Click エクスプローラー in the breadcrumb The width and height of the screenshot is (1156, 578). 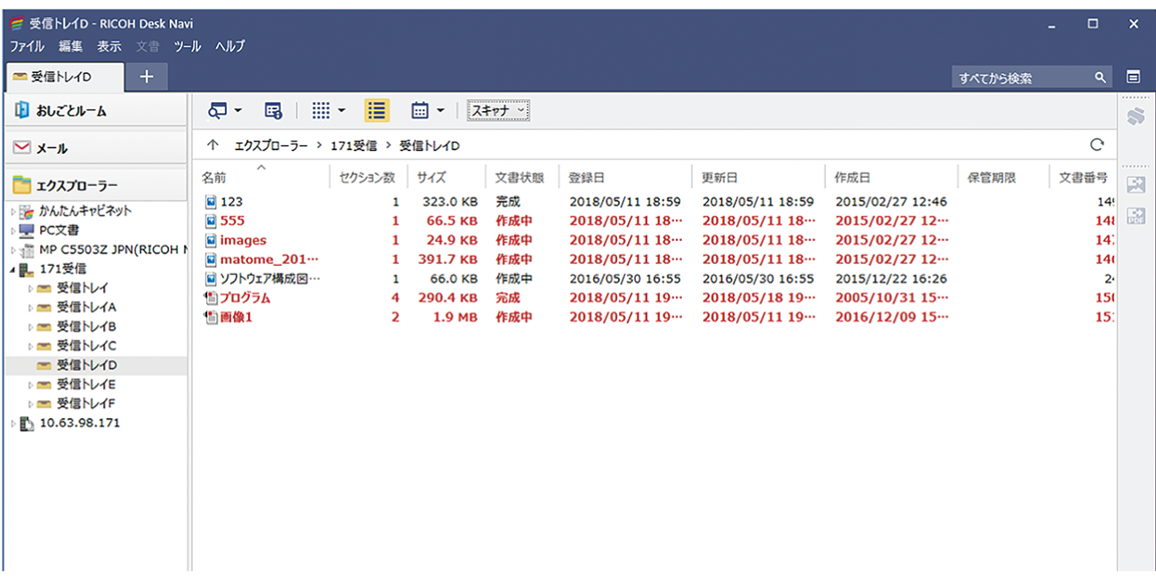coord(271,145)
